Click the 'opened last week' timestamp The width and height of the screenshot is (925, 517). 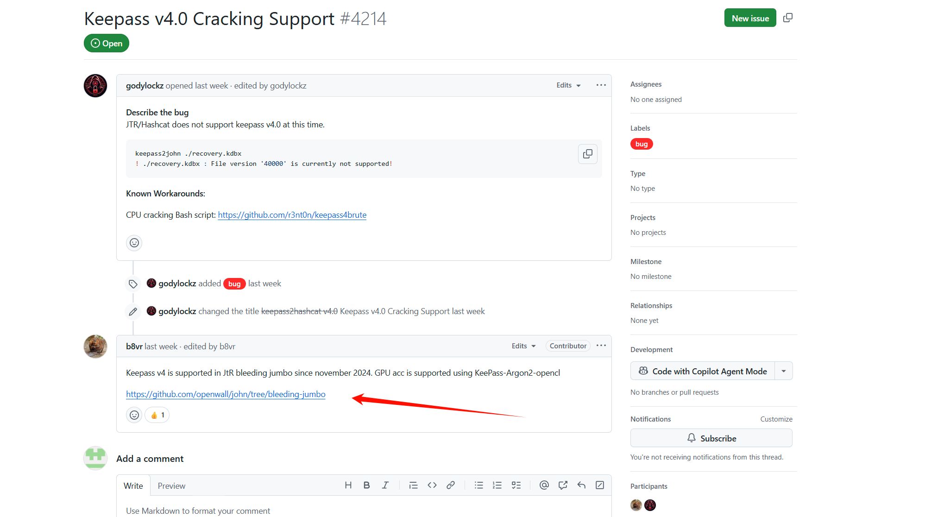point(197,86)
